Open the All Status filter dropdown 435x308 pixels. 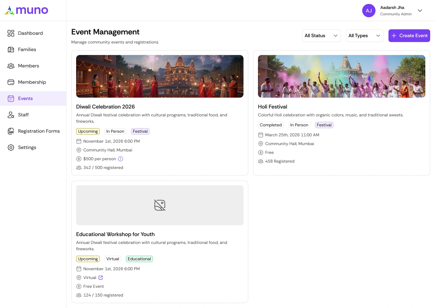(321, 36)
